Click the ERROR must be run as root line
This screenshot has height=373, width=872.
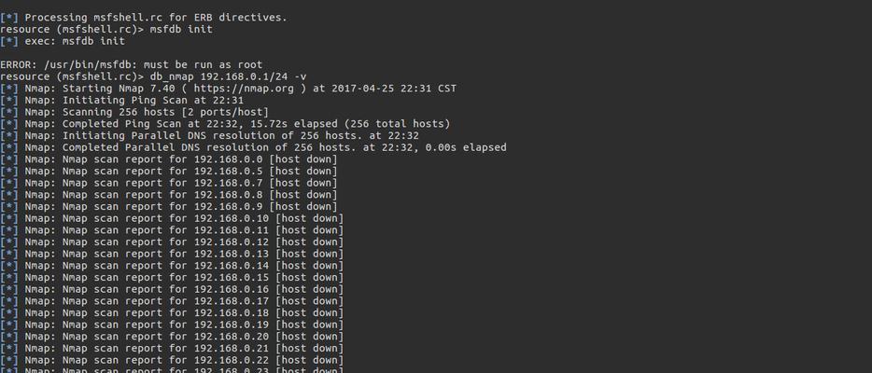132,65
